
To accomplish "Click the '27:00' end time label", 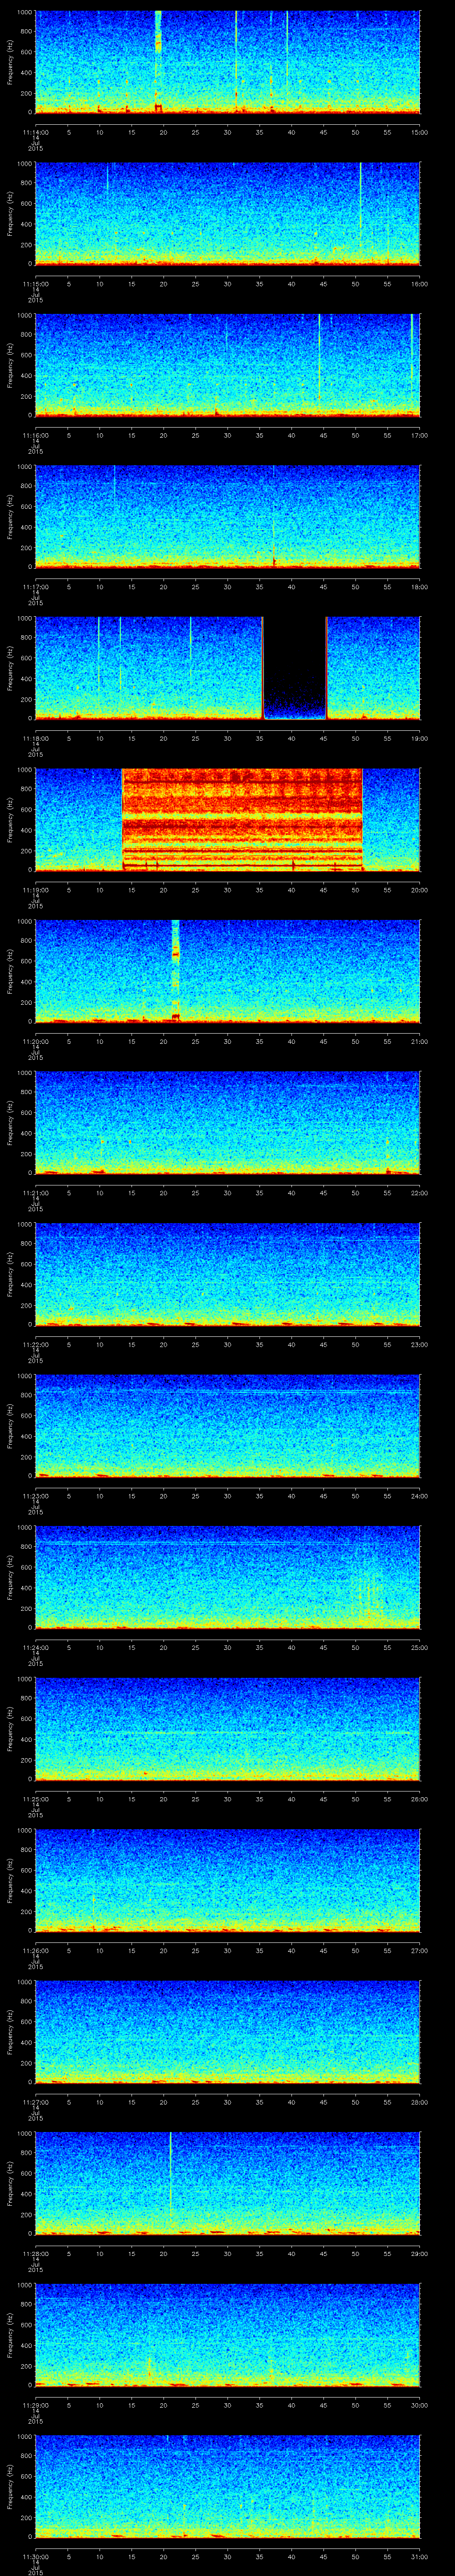I will pyautogui.click(x=420, y=1950).
